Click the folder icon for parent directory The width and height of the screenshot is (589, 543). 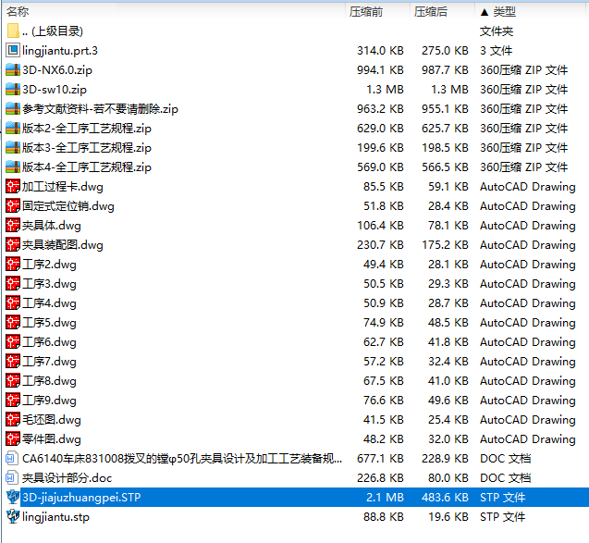[x=13, y=31]
